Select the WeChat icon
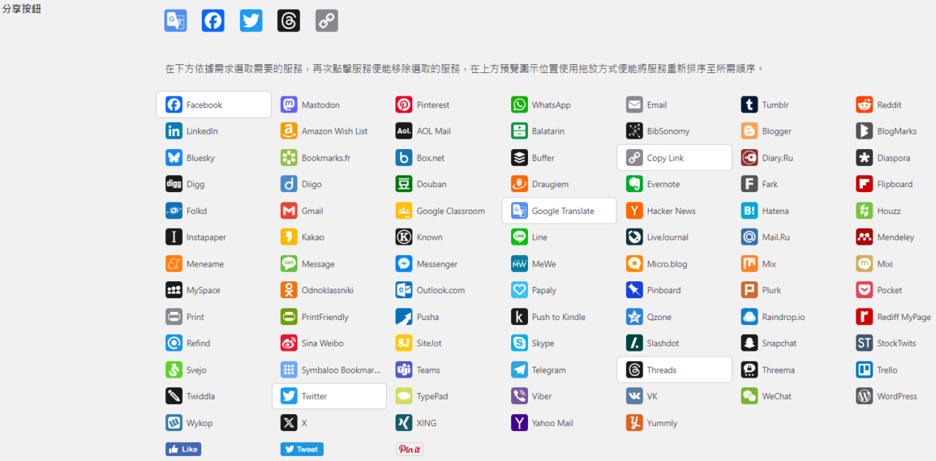 click(x=750, y=396)
